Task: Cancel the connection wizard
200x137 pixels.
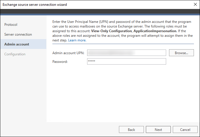Action: (185, 129)
